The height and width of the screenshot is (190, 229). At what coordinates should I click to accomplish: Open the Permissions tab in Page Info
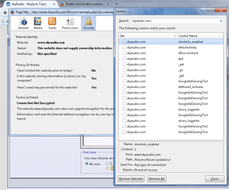70,23
